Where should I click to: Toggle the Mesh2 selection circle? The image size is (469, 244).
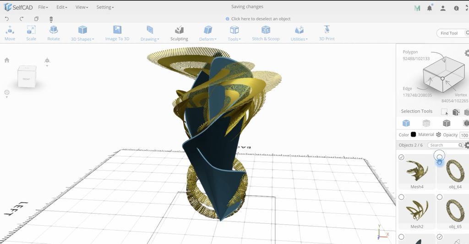coord(401,197)
